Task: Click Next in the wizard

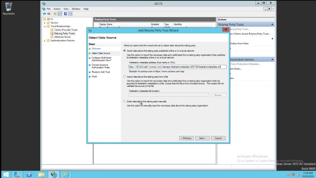Action: click(x=202, y=138)
